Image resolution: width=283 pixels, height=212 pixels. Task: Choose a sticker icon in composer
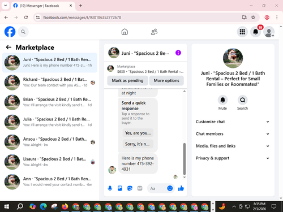[x=130, y=188]
